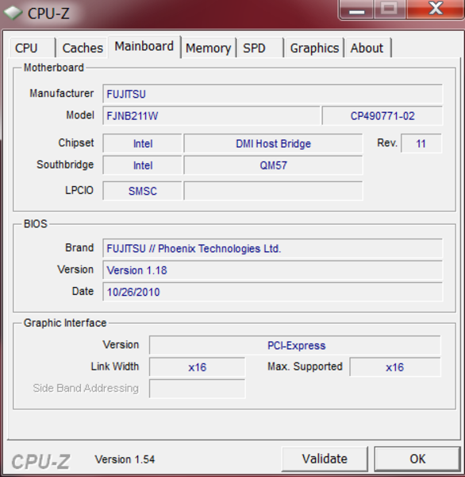Click the Chipset label
The image size is (465, 477).
tap(76, 142)
